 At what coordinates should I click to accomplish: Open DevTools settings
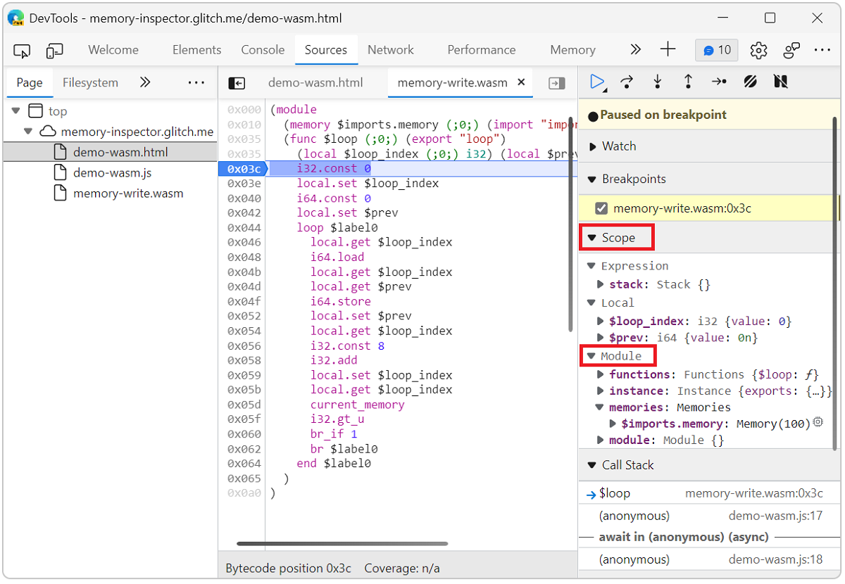[x=758, y=50]
